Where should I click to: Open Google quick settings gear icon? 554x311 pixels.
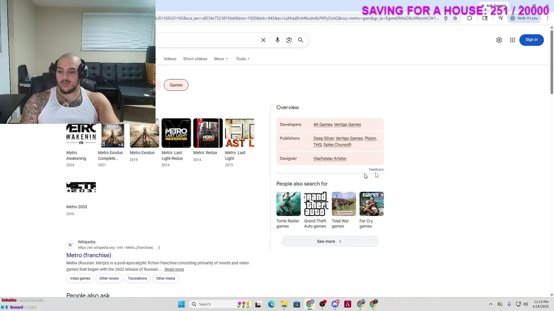[x=499, y=40]
